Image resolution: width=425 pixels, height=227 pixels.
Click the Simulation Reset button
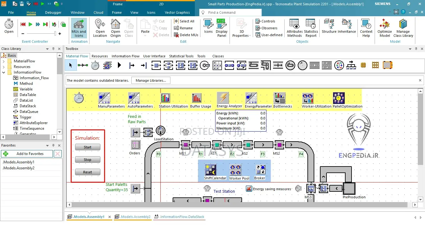(x=88, y=172)
